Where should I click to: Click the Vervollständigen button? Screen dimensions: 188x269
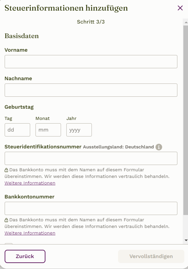click(x=151, y=256)
